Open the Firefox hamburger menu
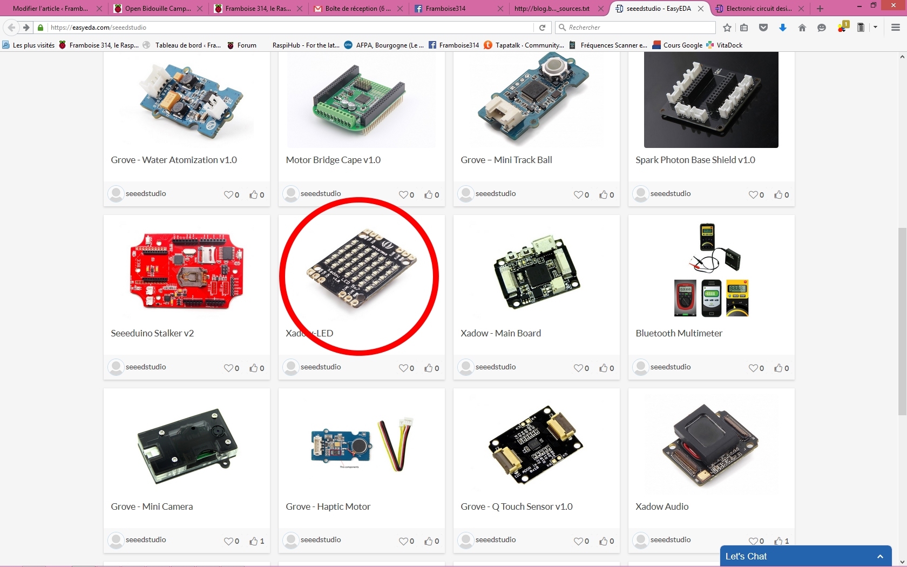Viewport: 907px width, 567px height. pyautogui.click(x=895, y=28)
